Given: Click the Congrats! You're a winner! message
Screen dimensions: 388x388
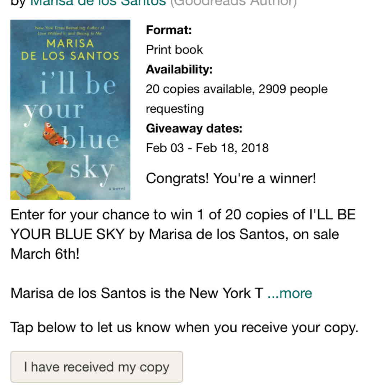Looking at the screenshot, I should (x=231, y=178).
